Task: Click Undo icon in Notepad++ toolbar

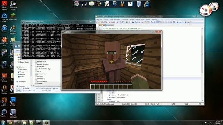Action: 127,22
